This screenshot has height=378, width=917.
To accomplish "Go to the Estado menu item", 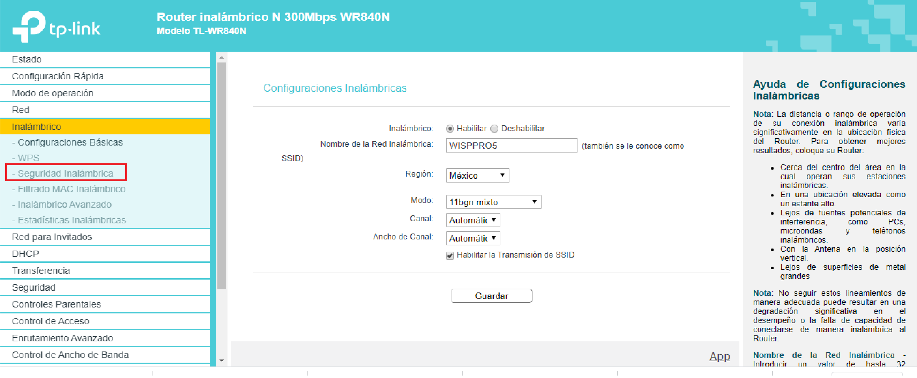I will 27,59.
